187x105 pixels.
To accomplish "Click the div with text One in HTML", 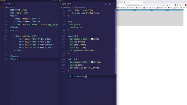I will point(35,39).
